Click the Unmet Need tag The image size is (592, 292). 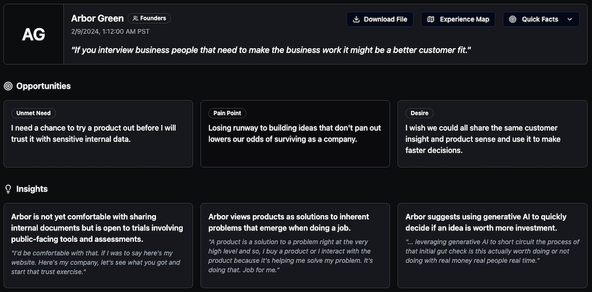34,113
